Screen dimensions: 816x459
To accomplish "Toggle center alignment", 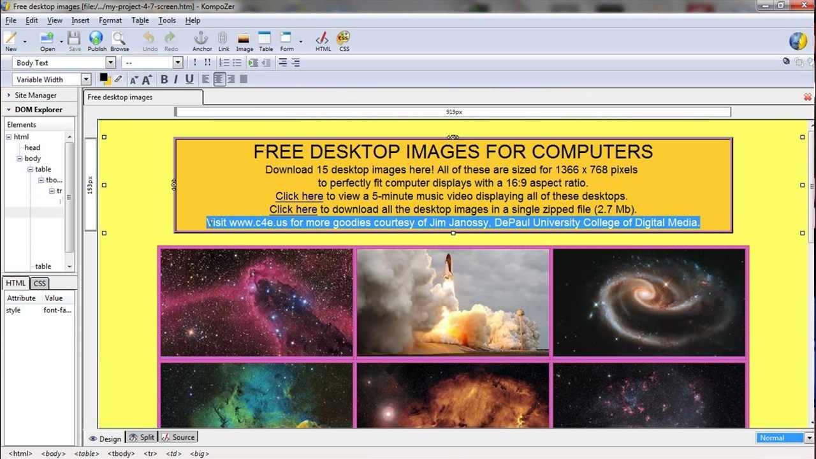I will (219, 79).
